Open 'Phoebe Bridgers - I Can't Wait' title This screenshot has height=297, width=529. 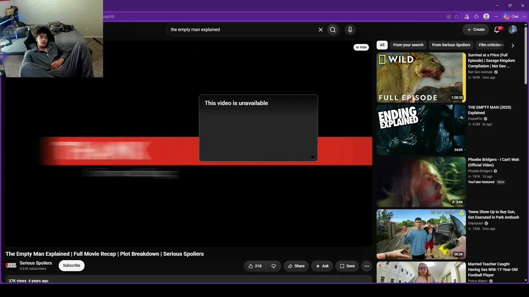(493, 163)
